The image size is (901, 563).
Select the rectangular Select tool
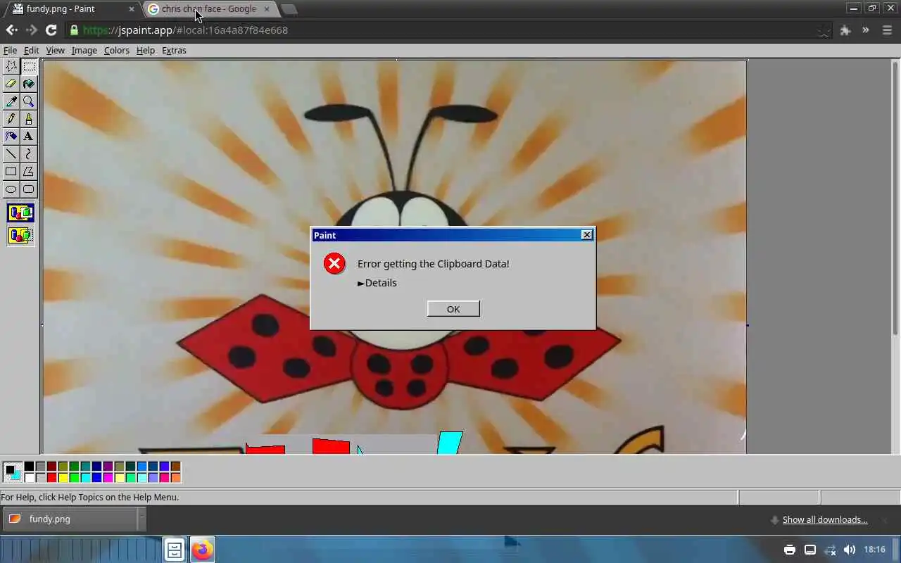tap(29, 66)
